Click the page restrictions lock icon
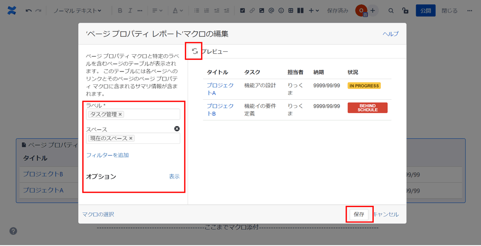 [405, 11]
